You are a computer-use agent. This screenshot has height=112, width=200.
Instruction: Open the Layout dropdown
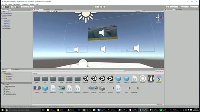[194, 7]
